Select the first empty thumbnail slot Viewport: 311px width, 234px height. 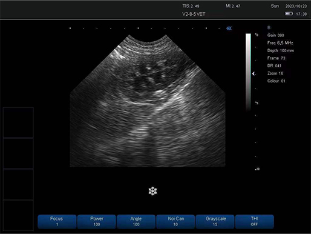click(x=18, y=122)
